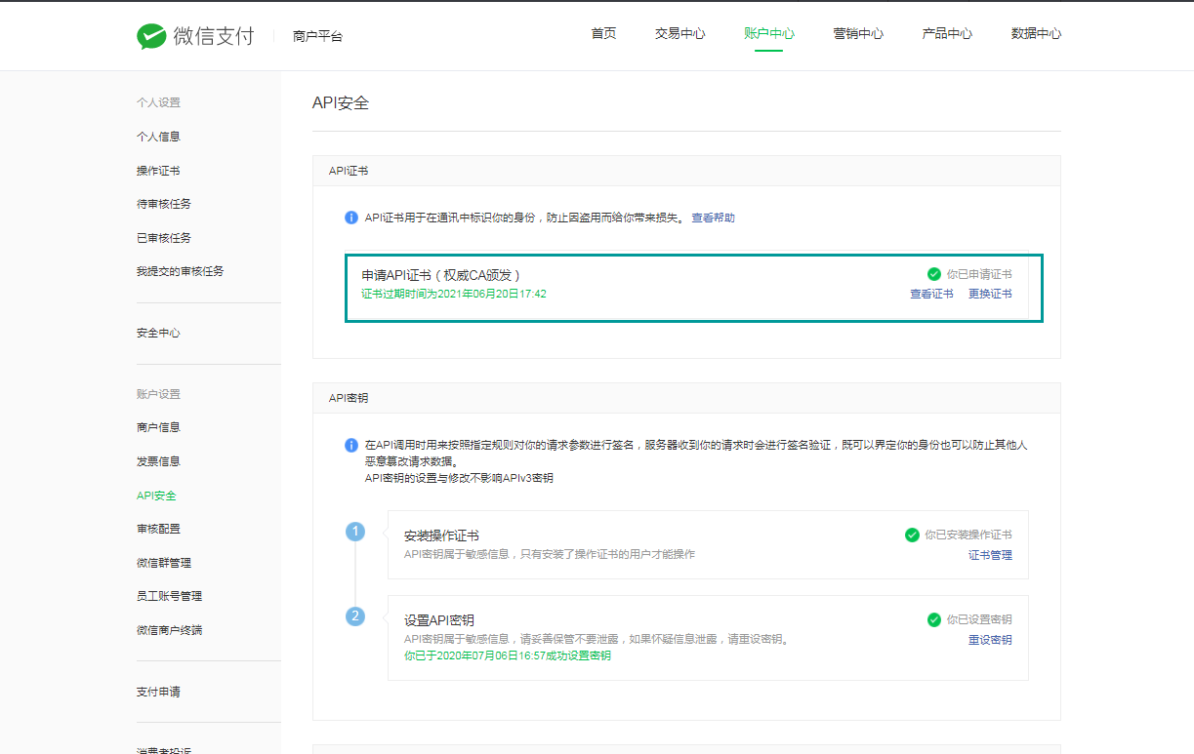
Task: Open 数据中心 navigation tab
Action: click(x=1036, y=33)
